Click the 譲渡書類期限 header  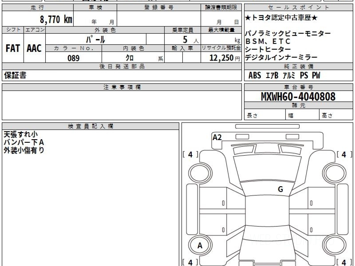click(221, 8)
